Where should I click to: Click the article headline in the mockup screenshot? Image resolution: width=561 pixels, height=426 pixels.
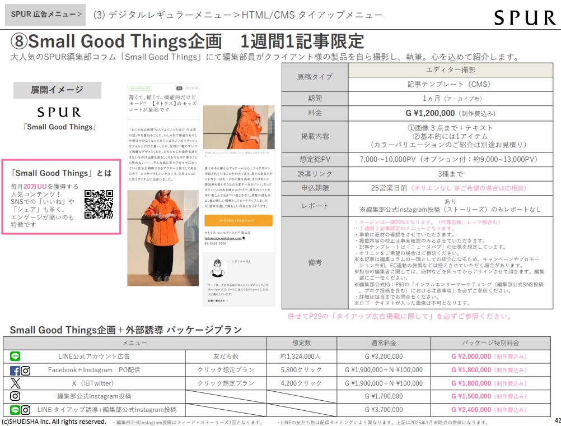(163, 104)
